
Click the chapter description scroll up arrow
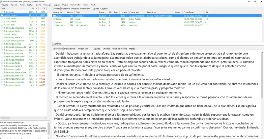pyautogui.click(x=49, y=122)
